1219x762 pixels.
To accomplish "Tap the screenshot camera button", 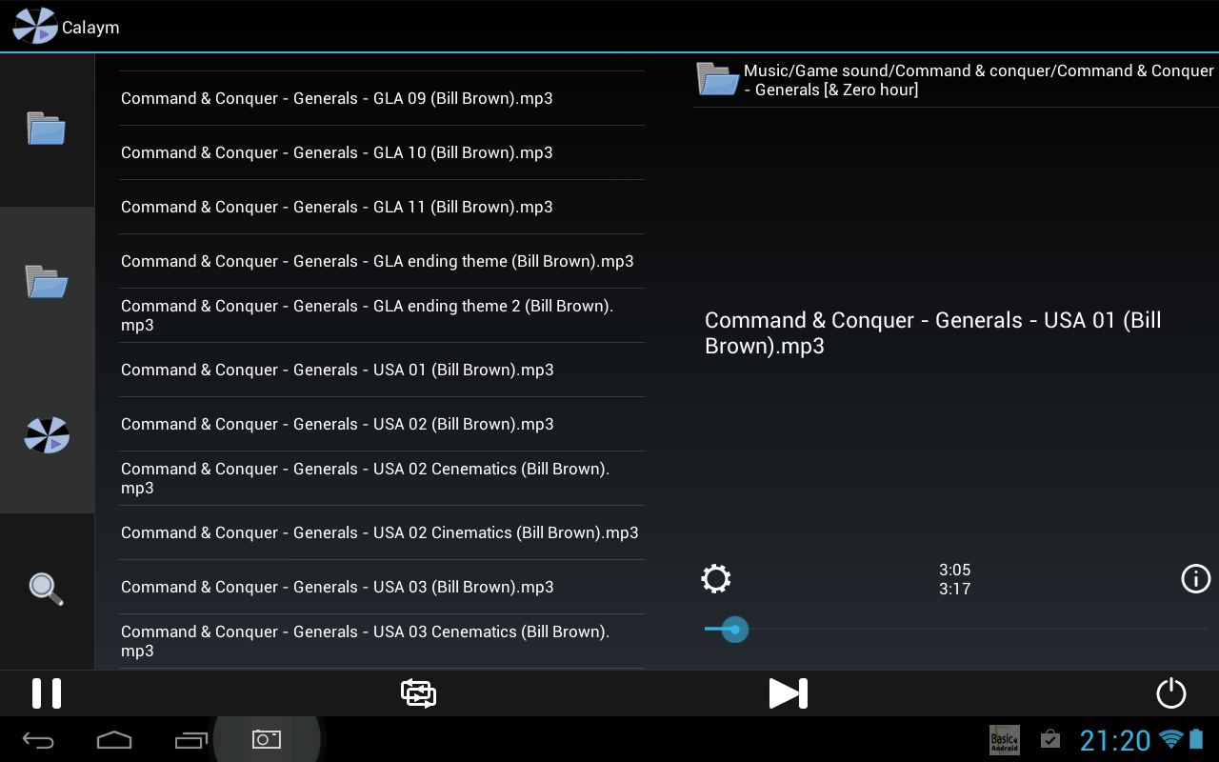I will click(x=267, y=739).
